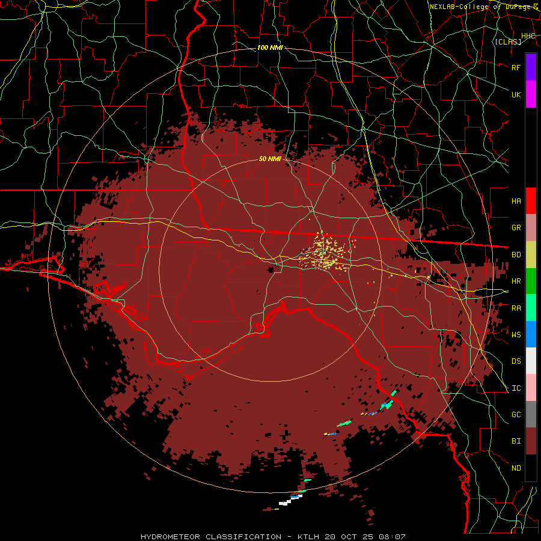Image resolution: width=541 pixels, height=541 pixels.
Task: Click the 'ND' legend label
Action: tap(516, 468)
